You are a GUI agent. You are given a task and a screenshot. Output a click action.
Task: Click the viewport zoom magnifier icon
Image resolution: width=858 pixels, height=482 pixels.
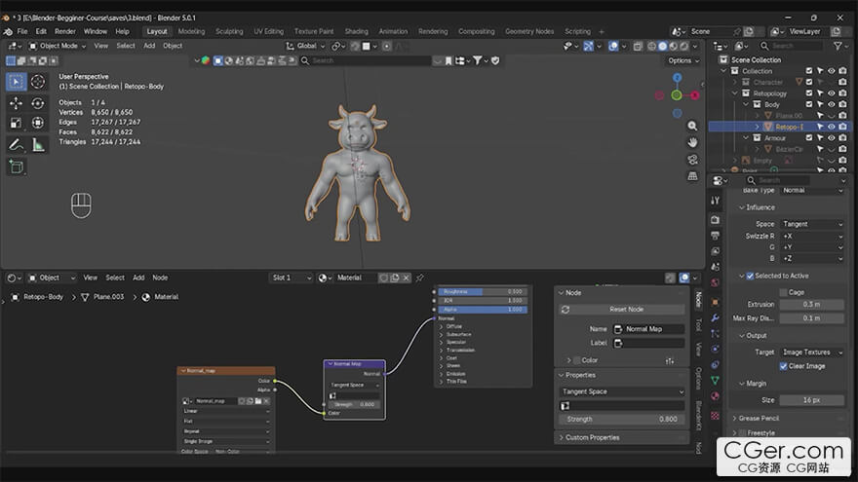coord(692,126)
